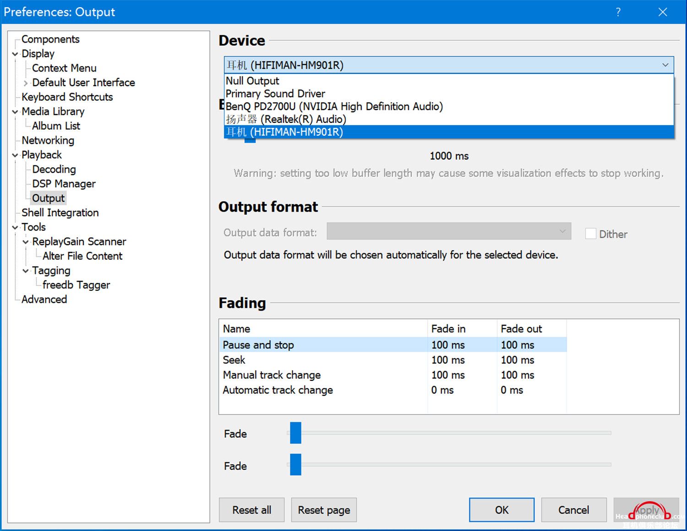Select the Output tree item

[48, 198]
